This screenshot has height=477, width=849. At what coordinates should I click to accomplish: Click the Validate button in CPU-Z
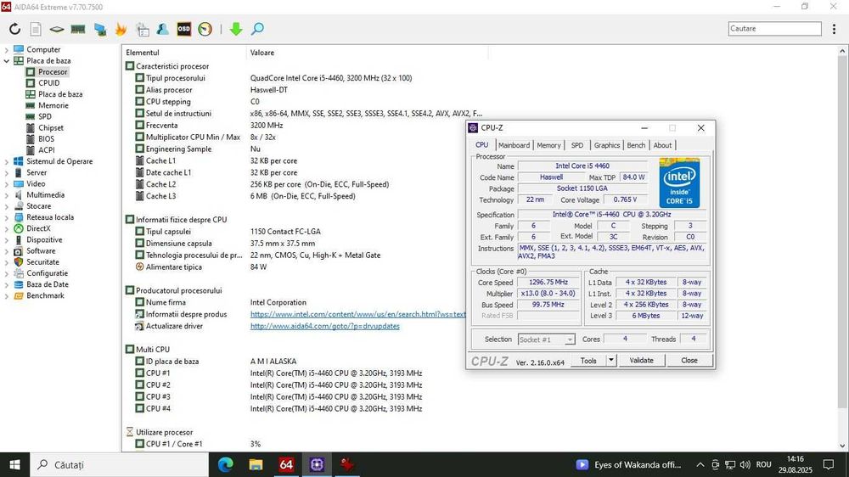click(641, 360)
